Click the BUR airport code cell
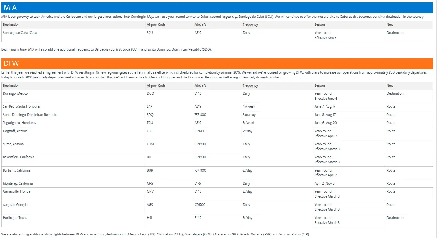 pyautogui.click(x=150, y=171)
